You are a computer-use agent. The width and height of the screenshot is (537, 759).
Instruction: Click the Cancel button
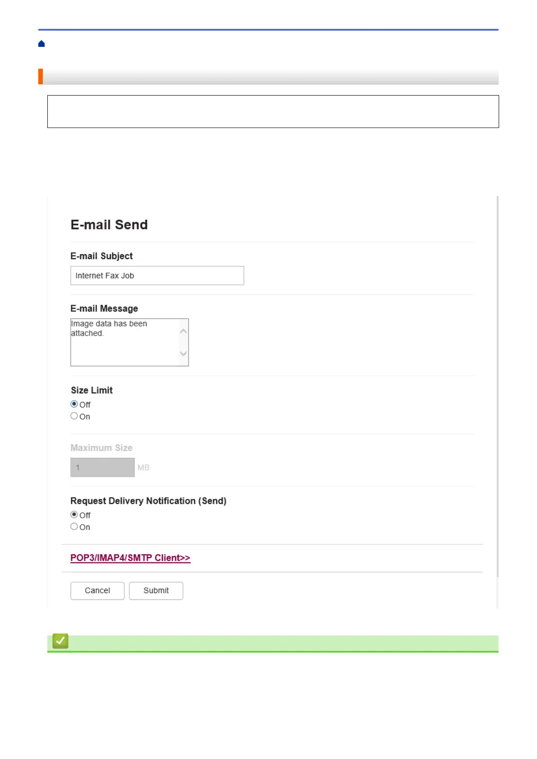(97, 591)
